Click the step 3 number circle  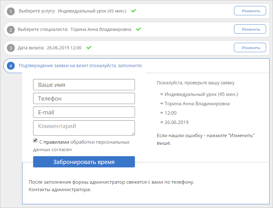[11, 48]
